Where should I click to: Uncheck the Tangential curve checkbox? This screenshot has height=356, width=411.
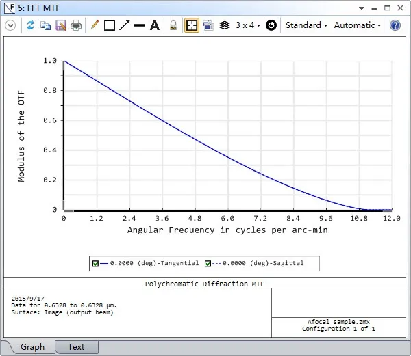[x=95, y=263]
